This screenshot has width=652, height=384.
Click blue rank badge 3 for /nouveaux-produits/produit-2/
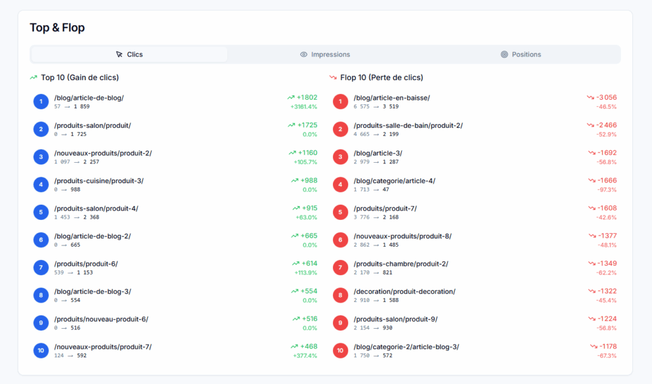[x=41, y=157]
